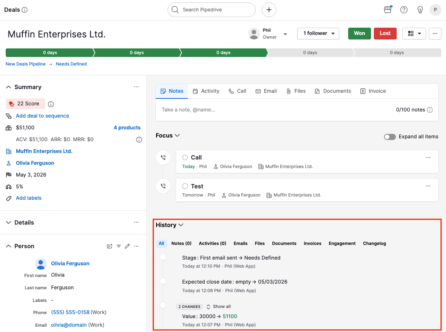Click the edit pencil icon in Person section
Screen dimensions: 446x332
coord(127,246)
